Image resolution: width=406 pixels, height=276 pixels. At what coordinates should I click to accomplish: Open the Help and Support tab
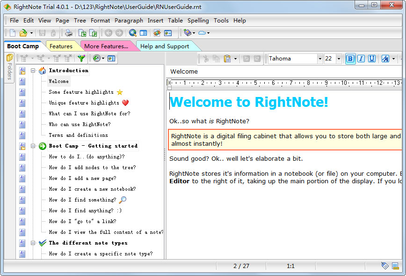click(165, 46)
